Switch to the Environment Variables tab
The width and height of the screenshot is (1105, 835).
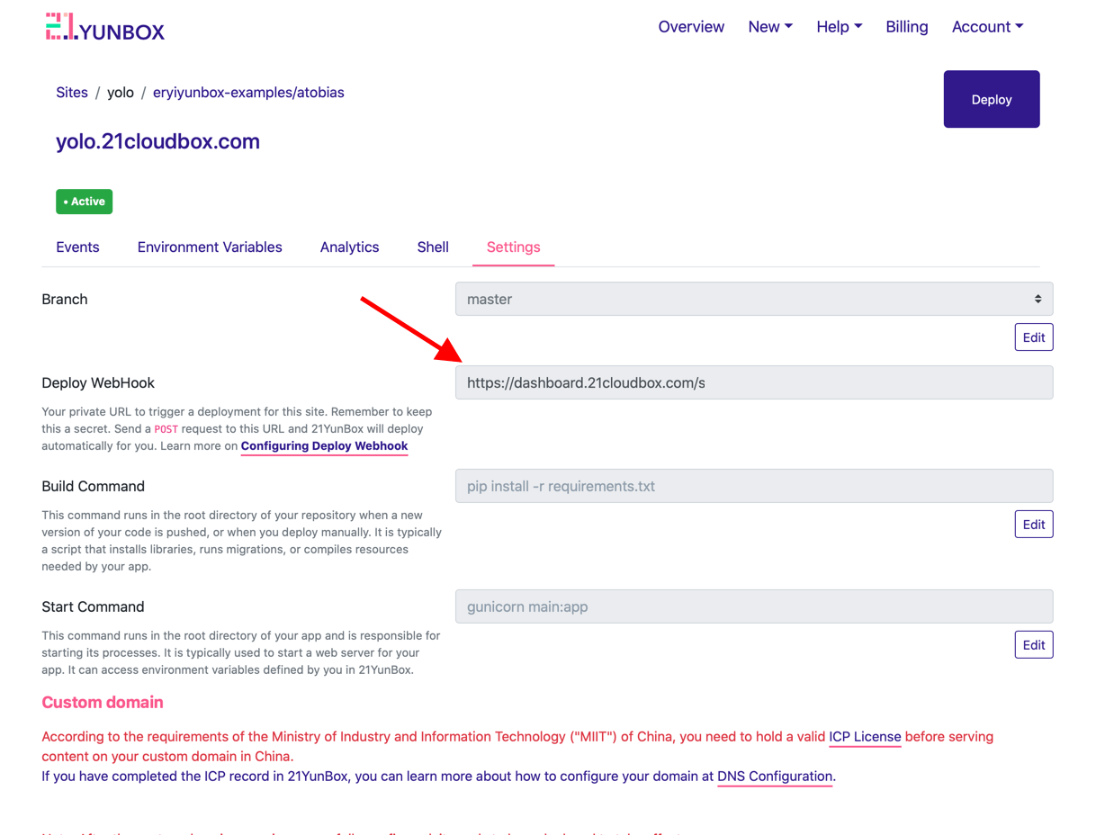(x=210, y=247)
